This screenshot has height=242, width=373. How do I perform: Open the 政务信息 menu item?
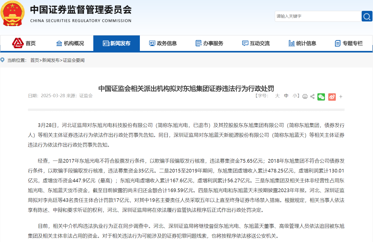click(x=167, y=43)
